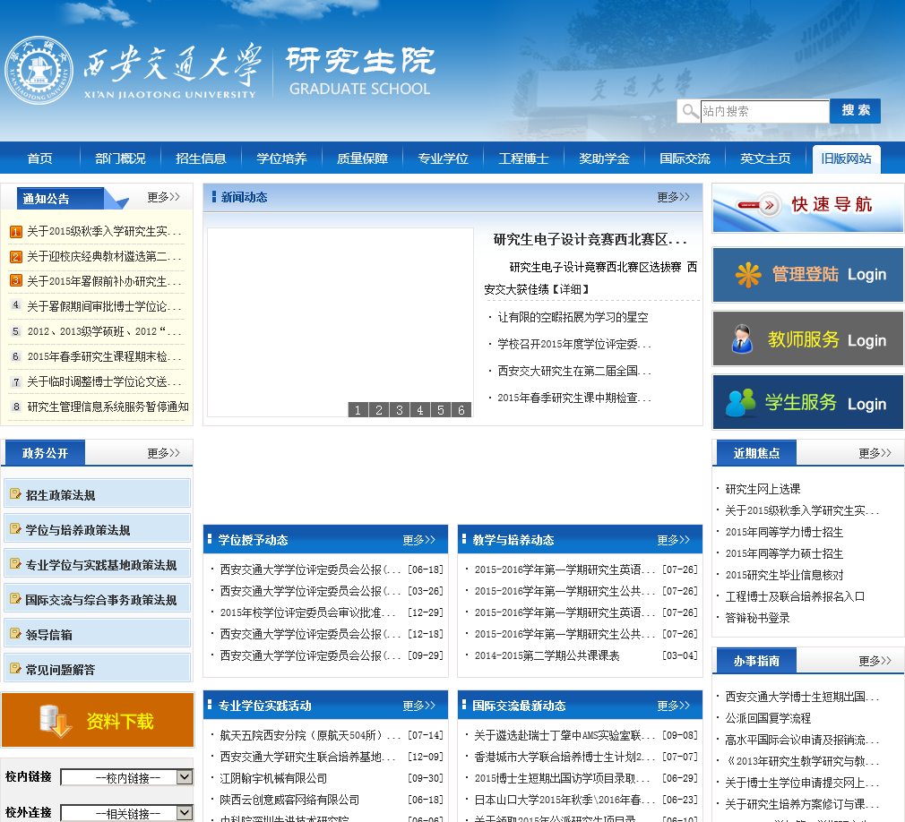Open 招生信息 navigation item
Image resolution: width=905 pixels, height=822 pixels.
click(201, 158)
